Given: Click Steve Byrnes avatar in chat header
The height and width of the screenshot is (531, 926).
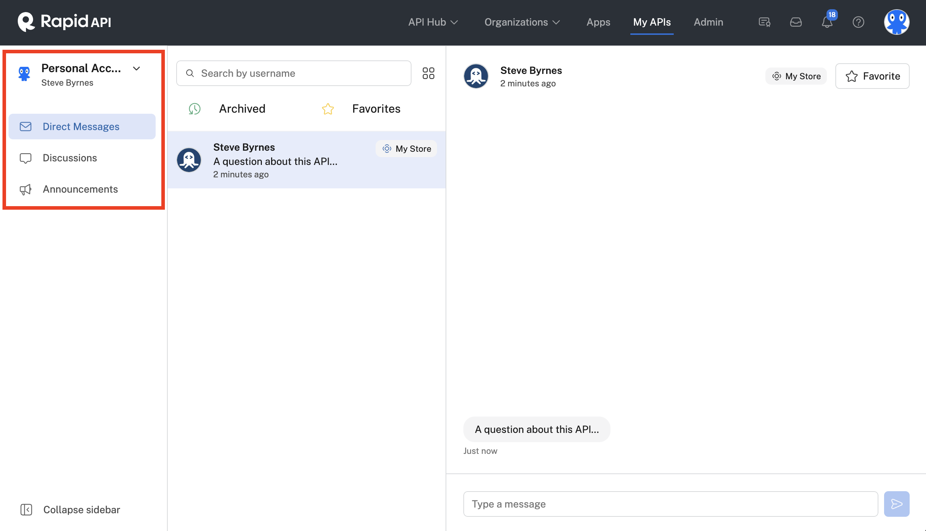Looking at the screenshot, I should pos(476,76).
